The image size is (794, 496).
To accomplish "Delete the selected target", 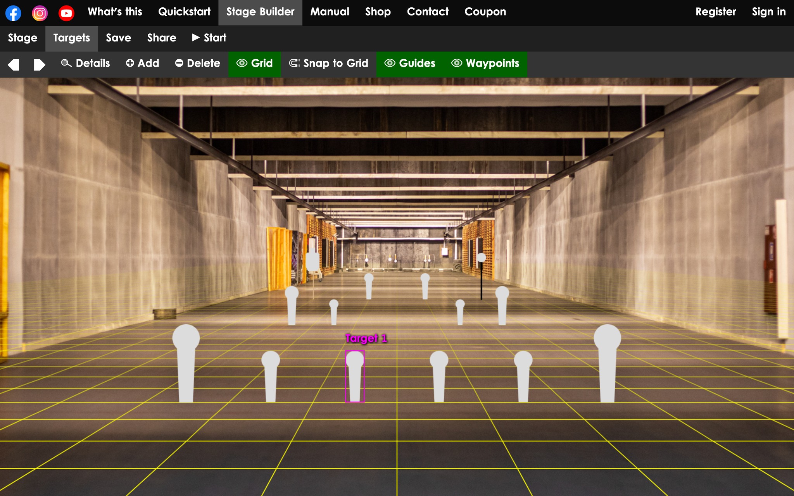I will click(x=197, y=64).
